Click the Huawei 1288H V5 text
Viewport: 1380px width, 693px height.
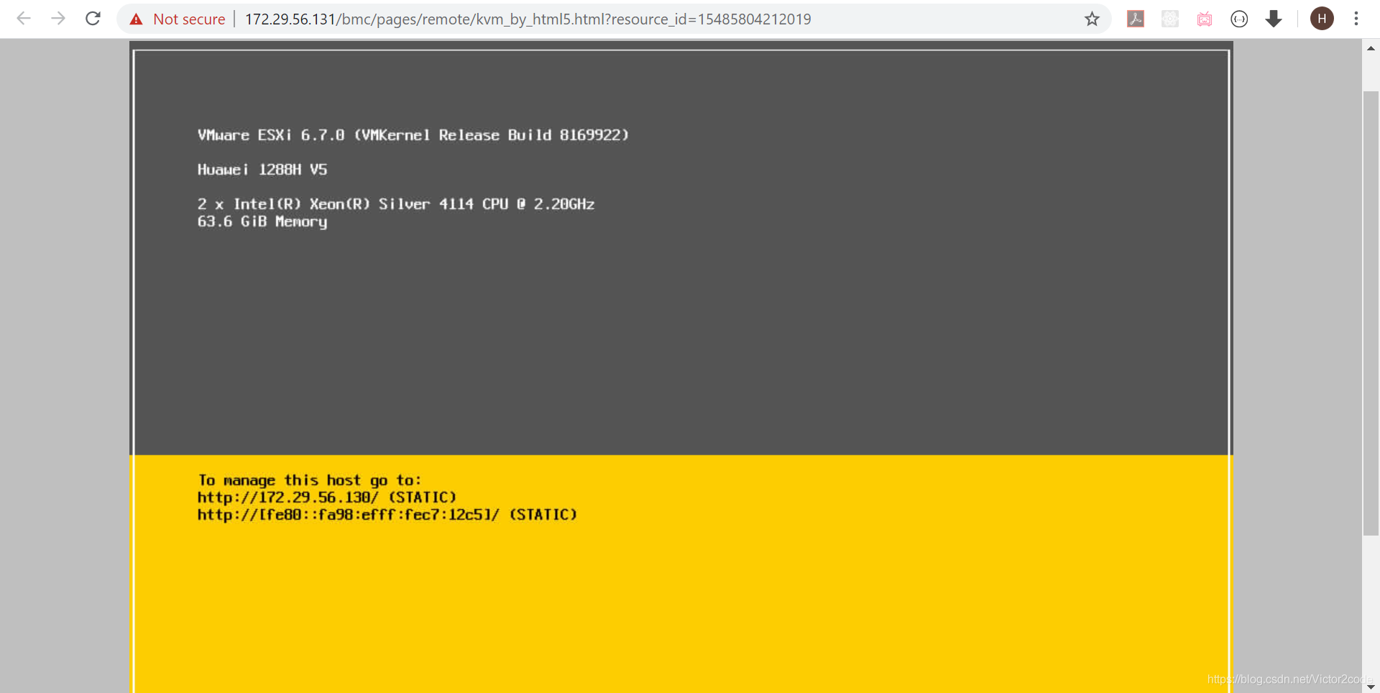(262, 170)
